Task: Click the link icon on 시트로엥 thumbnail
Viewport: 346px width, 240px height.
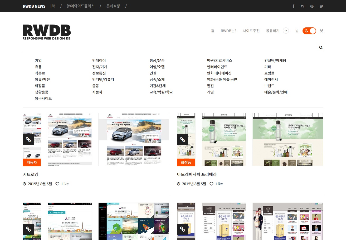Action: pos(28,140)
